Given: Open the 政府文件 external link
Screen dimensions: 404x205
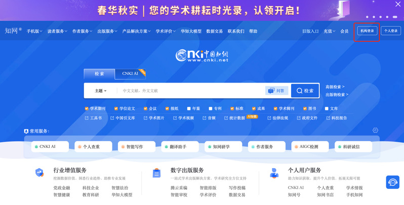Looking at the screenshot, I should click(307, 118).
